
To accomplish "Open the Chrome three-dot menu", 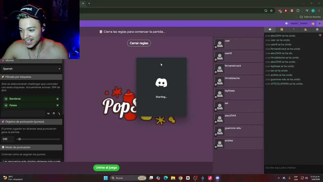I will pos(319,11).
